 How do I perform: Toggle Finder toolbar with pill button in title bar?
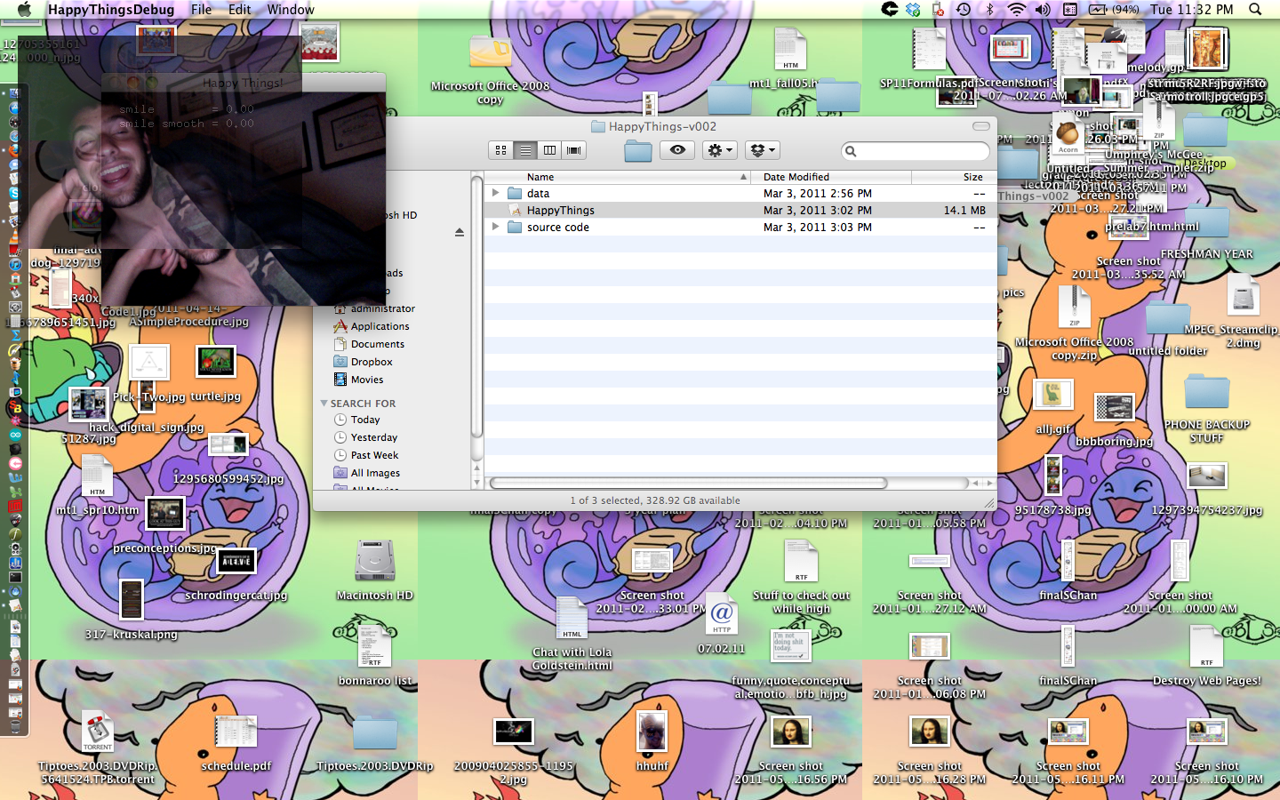click(980, 126)
